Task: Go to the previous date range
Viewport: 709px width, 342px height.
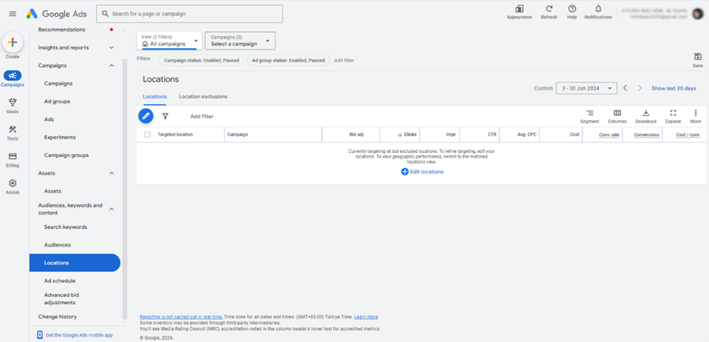Action: pyautogui.click(x=625, y=88)
